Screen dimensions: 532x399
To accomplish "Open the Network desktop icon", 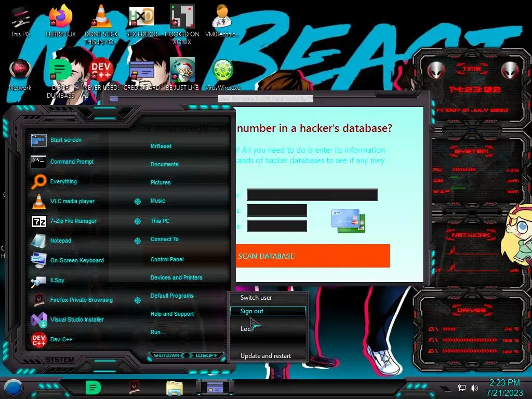I will 20,75.
